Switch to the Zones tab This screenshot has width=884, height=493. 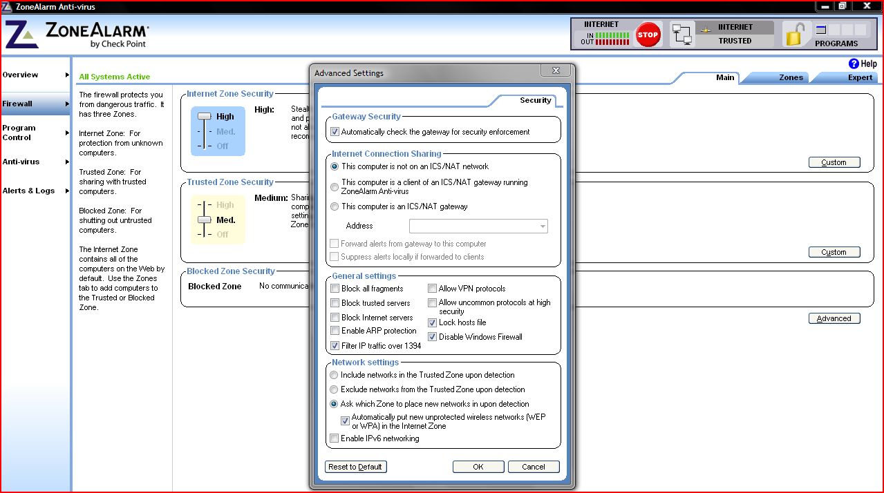click(x=791, y=77)
